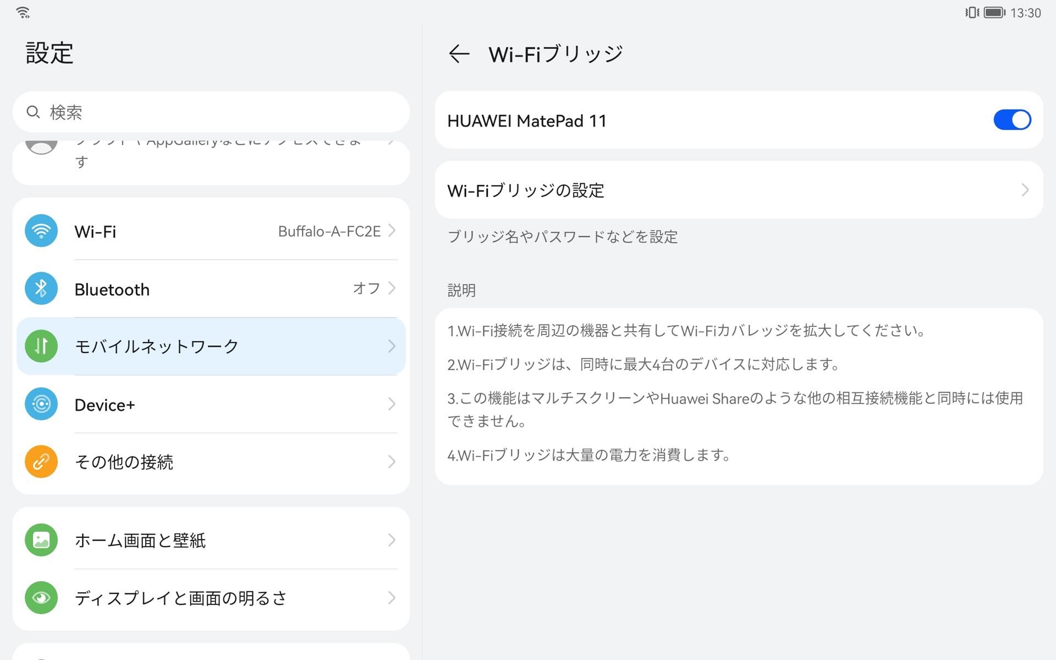Click the Bluetooth icon in the sidebar

41,289
